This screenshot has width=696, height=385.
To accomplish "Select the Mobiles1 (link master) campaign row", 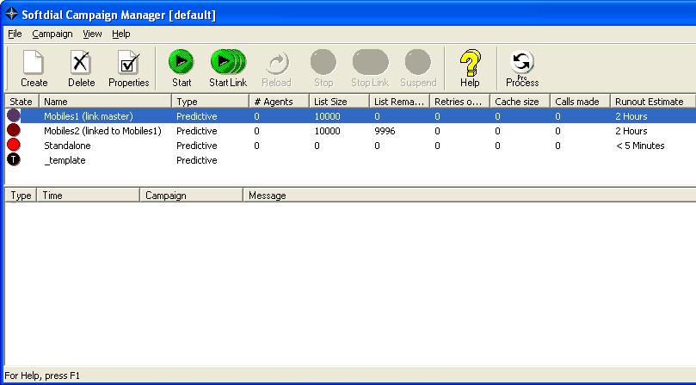I will (x=351, y=116).
